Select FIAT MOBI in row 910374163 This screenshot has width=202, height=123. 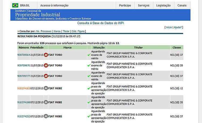coord(55,88)
